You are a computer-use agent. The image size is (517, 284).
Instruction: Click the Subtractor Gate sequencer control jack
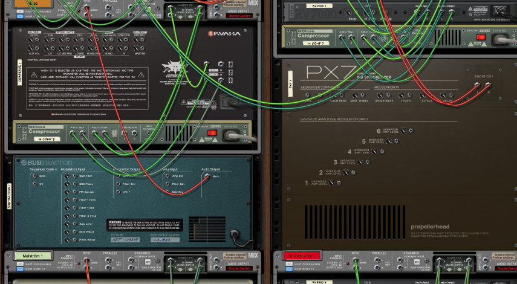(x=34, y=176)
